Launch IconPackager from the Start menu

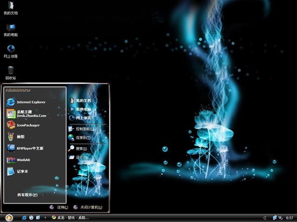pos(28,125)
